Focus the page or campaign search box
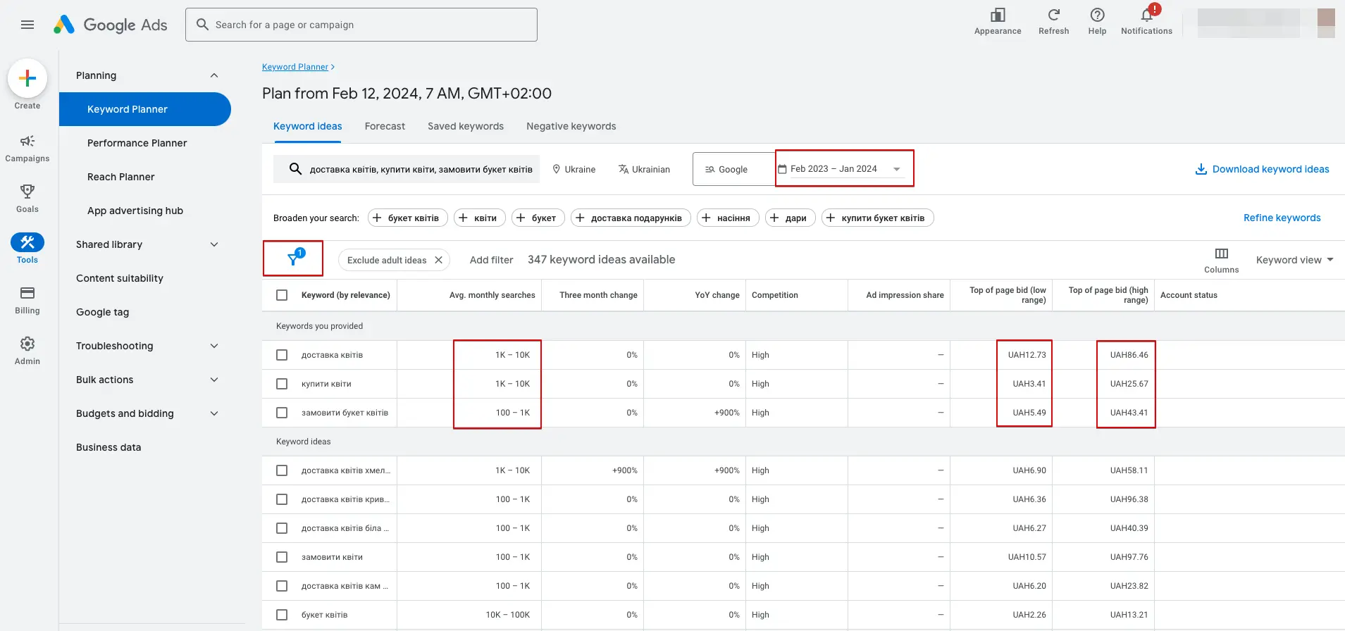Screen dimensions: 1345x631 pos(361,25)
